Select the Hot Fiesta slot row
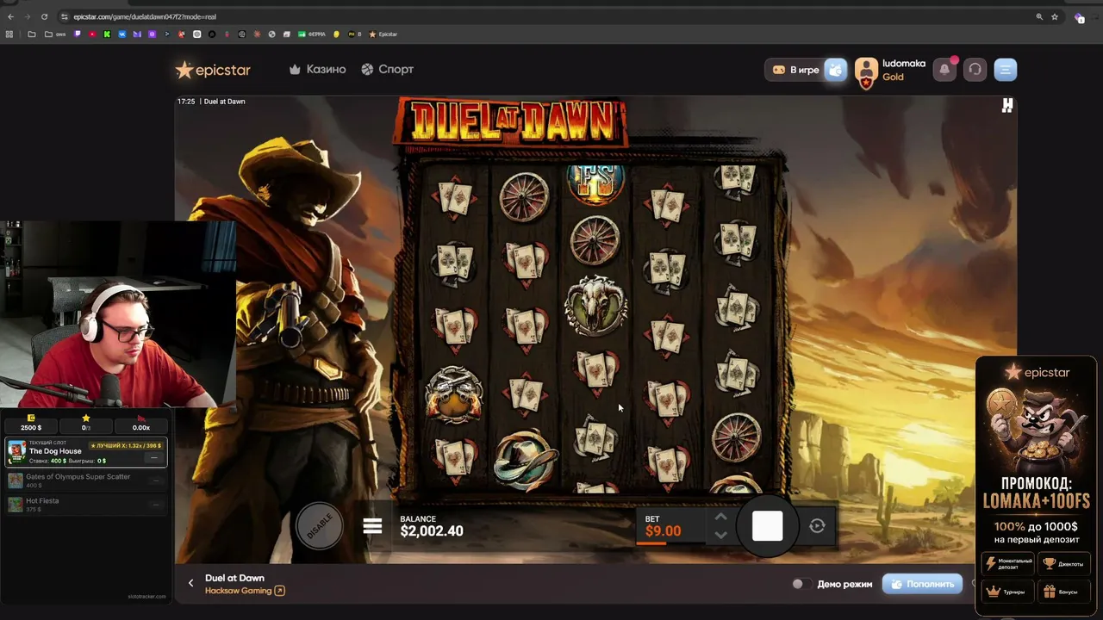This screenshot has width=1103, height=620. point(86,505)
